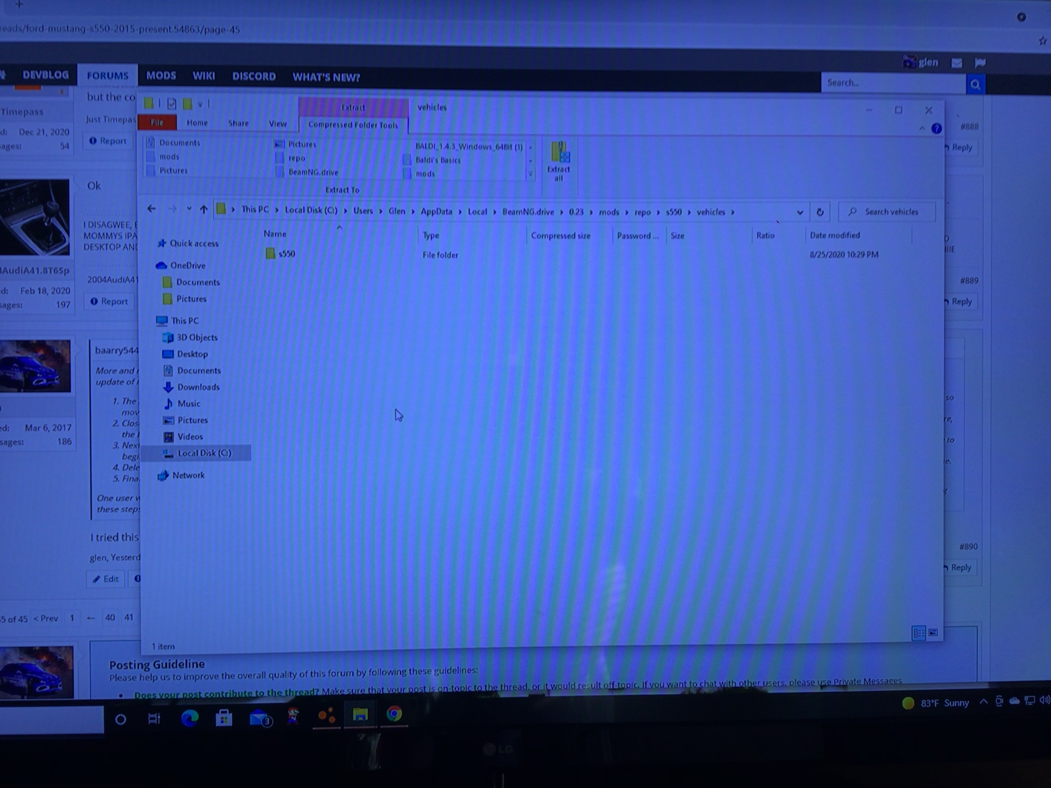Select Network in navigation pane
Screen dimensions: 1051x788
pos(181,475)
